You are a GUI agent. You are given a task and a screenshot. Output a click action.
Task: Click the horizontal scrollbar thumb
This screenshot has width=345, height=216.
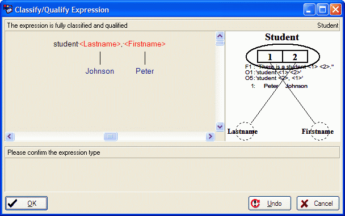point(110,136)
